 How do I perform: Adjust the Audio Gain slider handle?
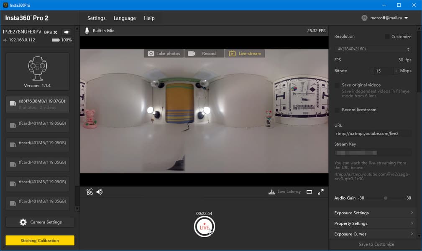(x=386, y=198)
